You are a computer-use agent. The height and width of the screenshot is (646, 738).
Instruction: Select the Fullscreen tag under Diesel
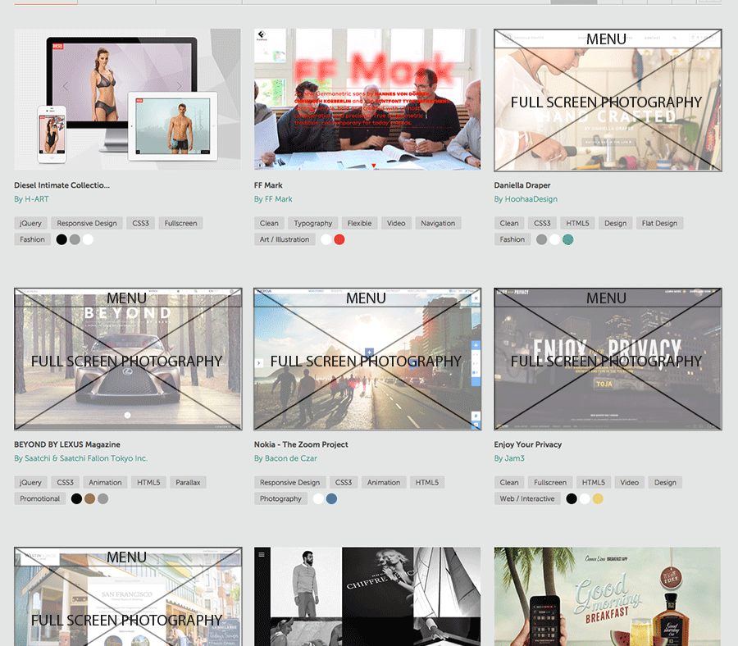[x=180, y=223]
